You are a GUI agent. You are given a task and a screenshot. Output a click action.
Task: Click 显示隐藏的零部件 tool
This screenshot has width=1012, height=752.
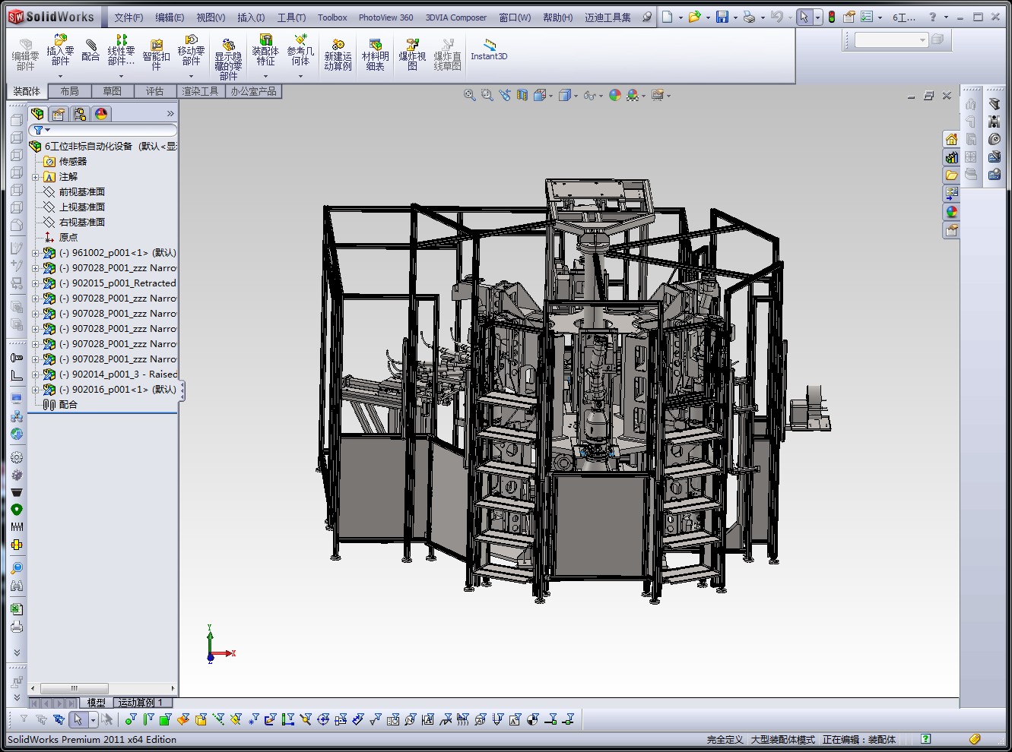(228, 59)
